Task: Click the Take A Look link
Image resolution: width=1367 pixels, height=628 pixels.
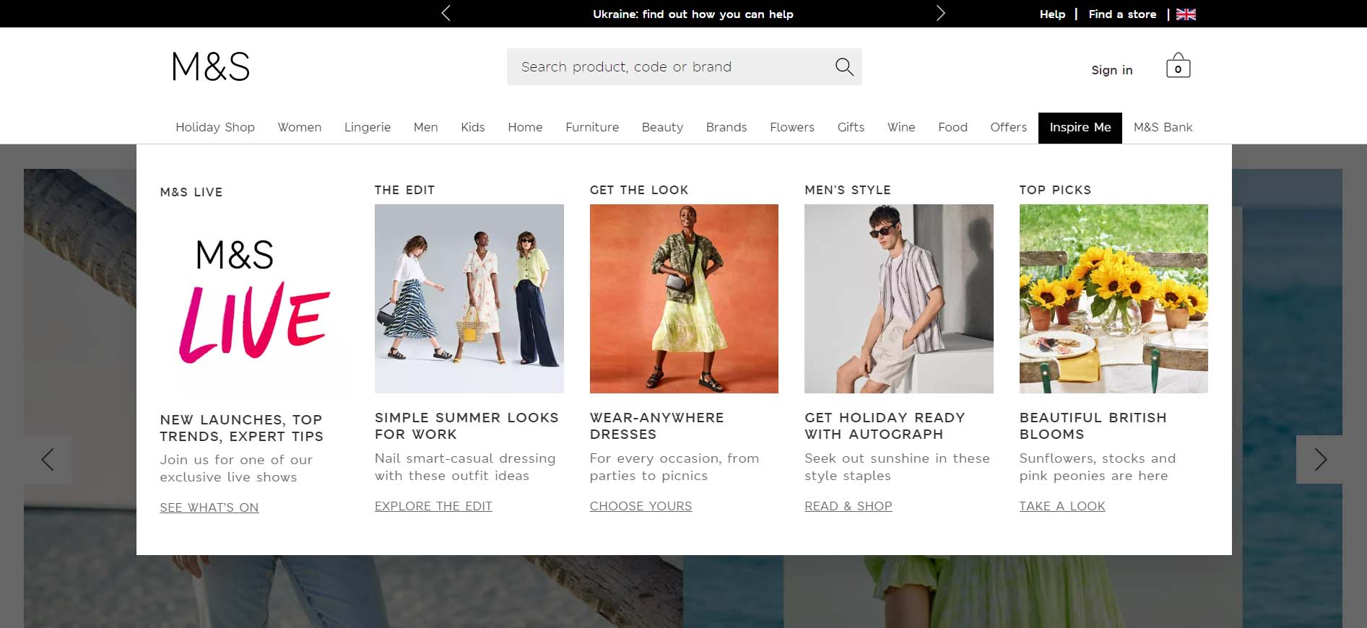Action: 1062,506
